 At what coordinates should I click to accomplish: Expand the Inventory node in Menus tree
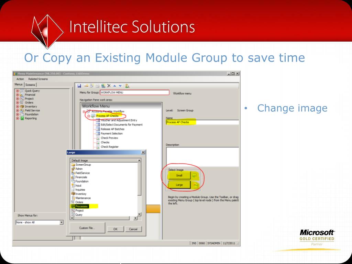pyautogui.click(x=18, y=107)
